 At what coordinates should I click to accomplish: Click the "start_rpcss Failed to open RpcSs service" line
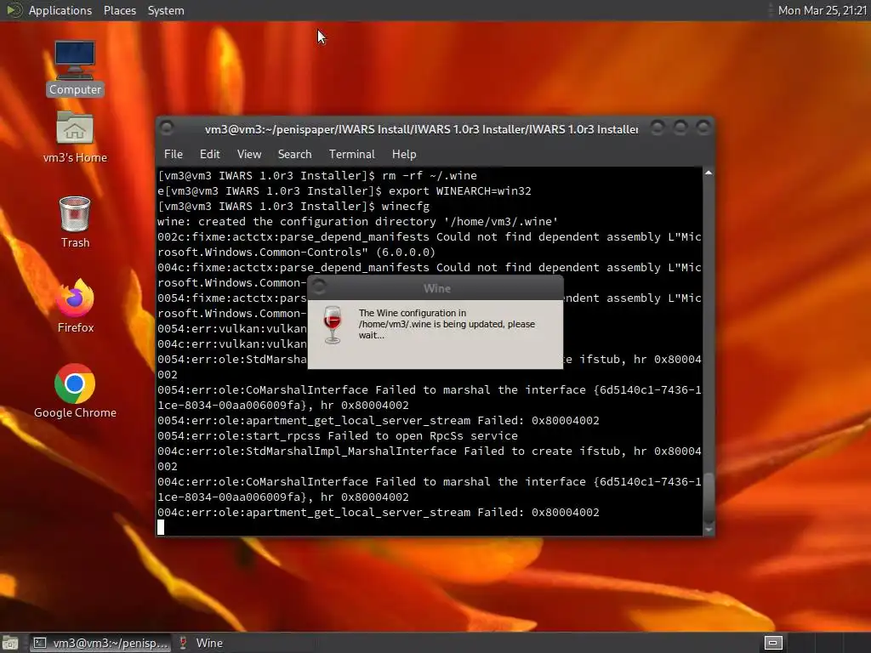tap(337, 436)
